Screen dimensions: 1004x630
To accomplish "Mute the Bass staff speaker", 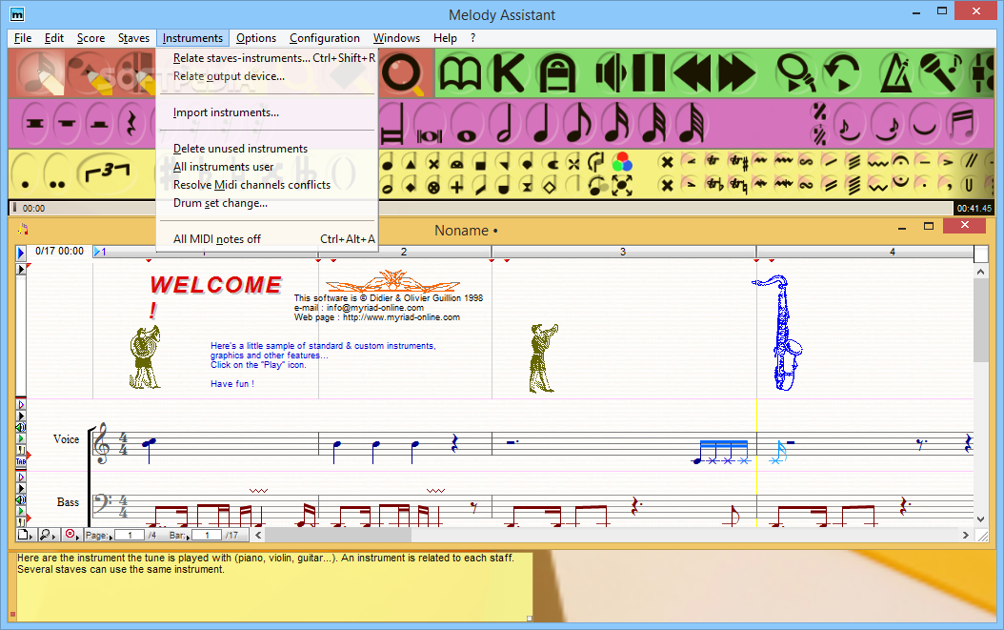I will pyautogui.click(x=21, y=499).
